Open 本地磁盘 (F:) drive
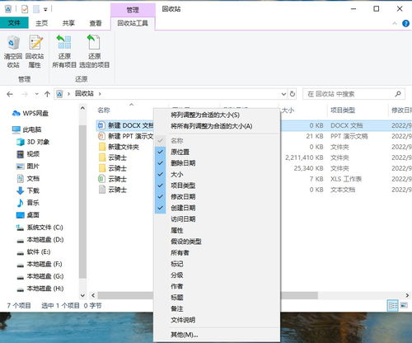Image resolution: width=412 pixels, height=343 pixels. [x=40, y=264]
